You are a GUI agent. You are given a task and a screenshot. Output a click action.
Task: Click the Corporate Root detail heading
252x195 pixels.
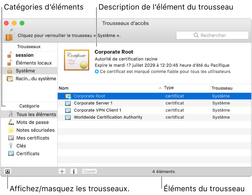pyautogui.click(x=114, y=52)
